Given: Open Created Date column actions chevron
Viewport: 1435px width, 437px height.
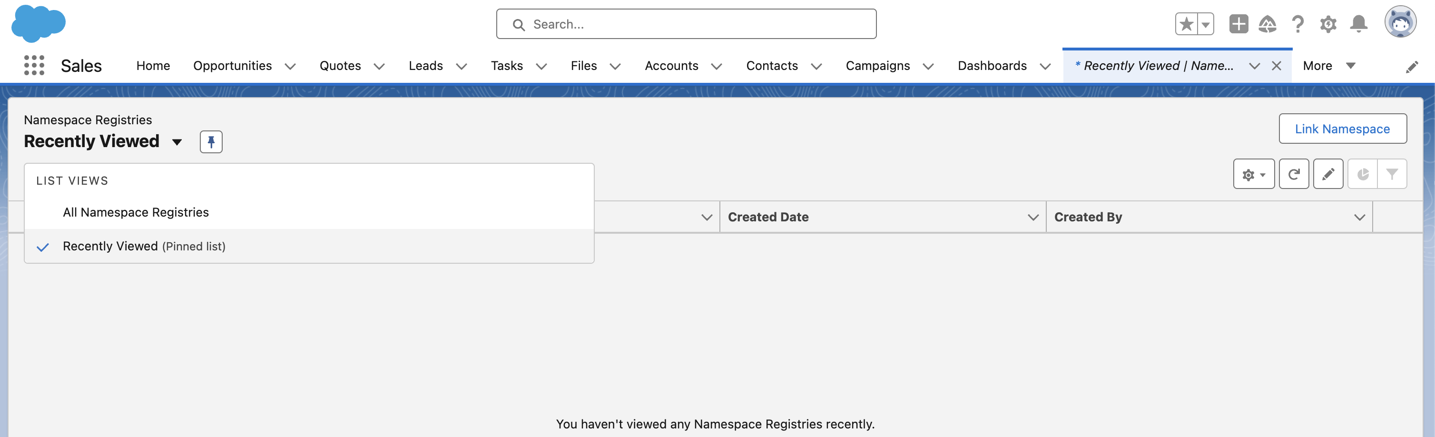Looking at the screenshot, I should coord(1033,218).
